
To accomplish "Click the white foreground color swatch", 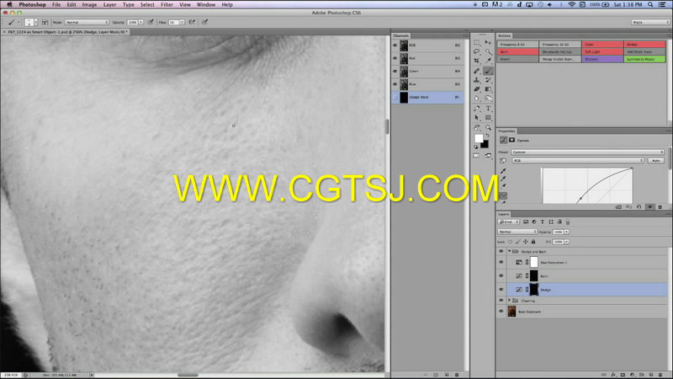I will click(x=478, y=138).
